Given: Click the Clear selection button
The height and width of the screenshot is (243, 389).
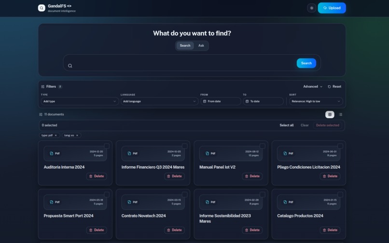Looking at the screenshot, I should pos(305,125).
